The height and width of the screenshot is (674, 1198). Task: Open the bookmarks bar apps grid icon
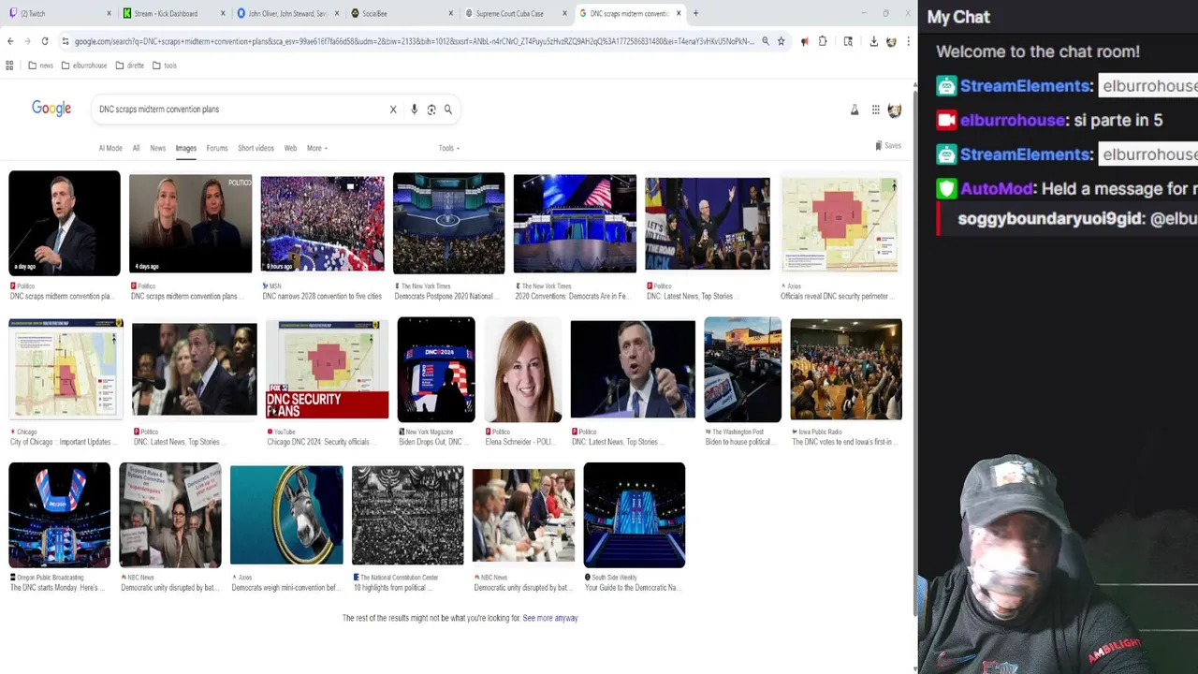tap(9, 66)
